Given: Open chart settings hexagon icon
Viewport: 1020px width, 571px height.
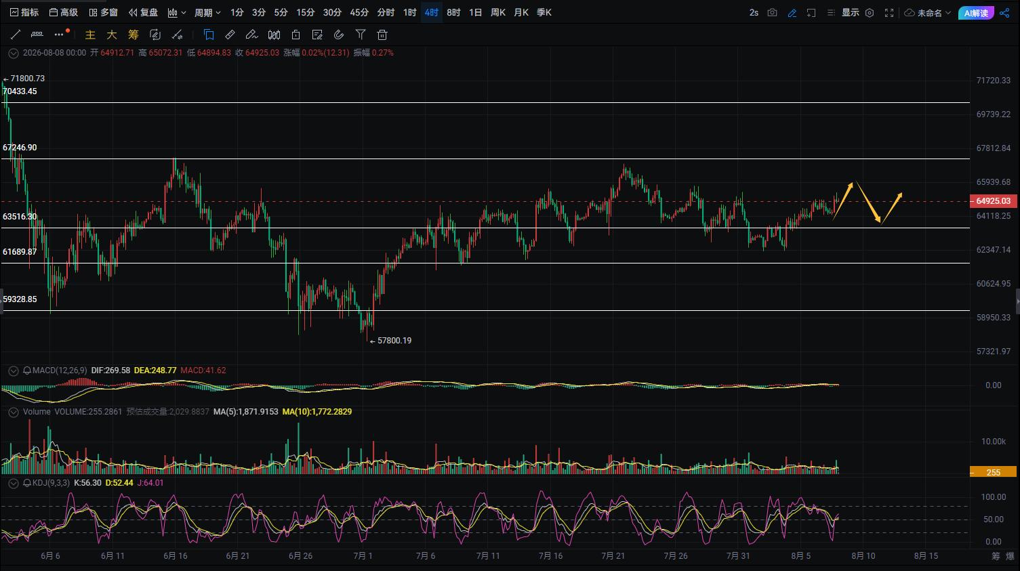Looking at the screenshot, I should [870, 12].
